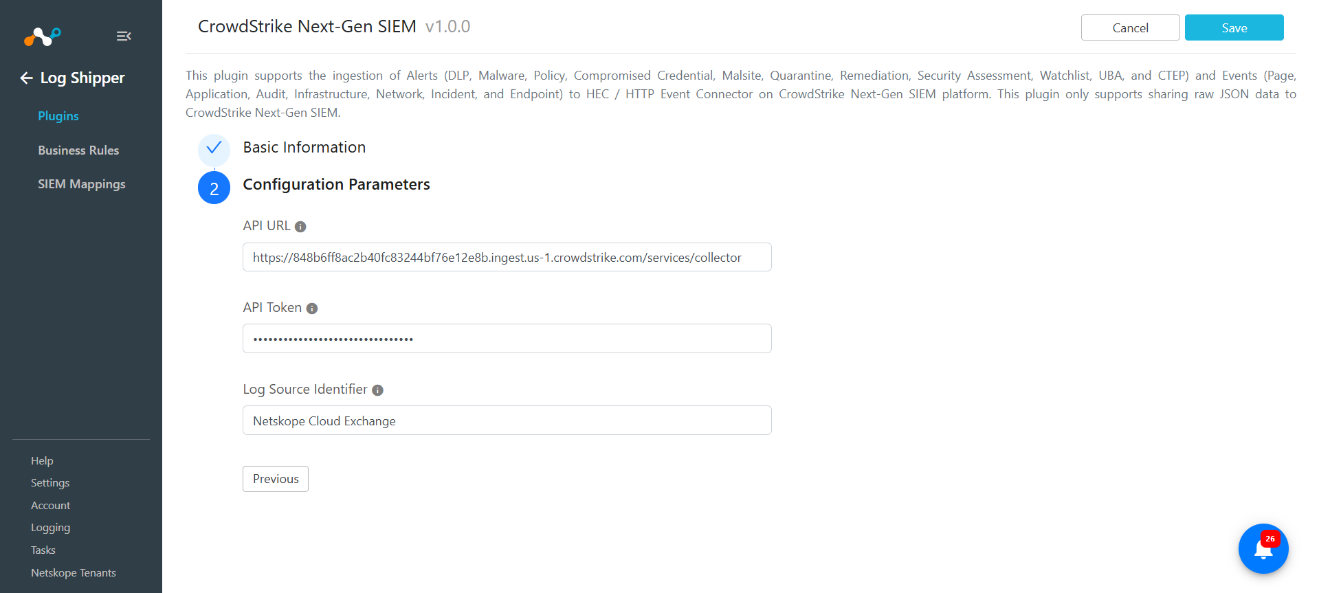Go back with the Previous button
Screen dimensions: 1319x593
pyautogui.click(x=276, y=479)
